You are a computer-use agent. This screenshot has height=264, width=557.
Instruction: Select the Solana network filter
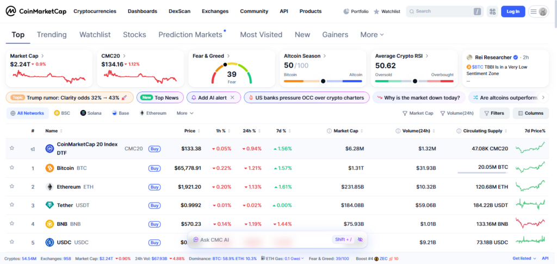91,113
